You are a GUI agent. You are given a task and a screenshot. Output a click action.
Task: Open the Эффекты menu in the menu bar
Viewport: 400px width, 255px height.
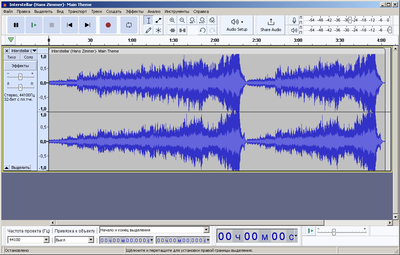click(x=135, y=11)
